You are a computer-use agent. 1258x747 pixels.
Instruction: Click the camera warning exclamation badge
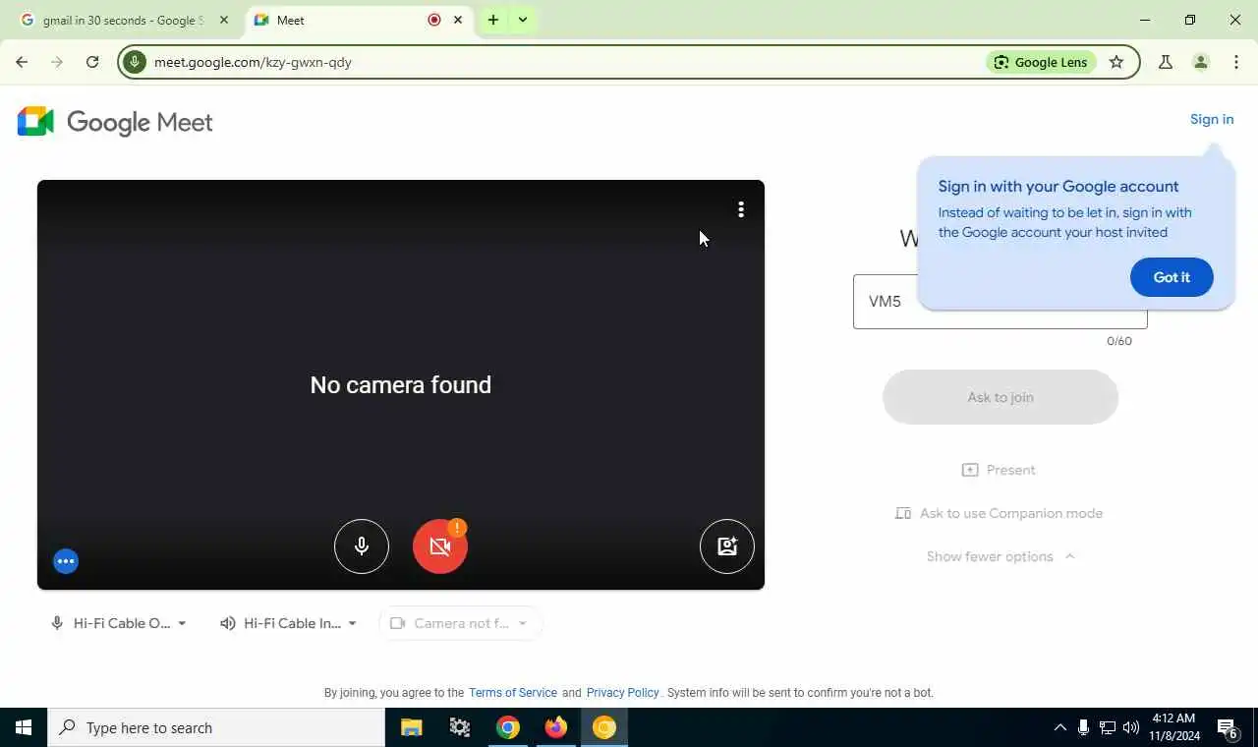pos(457,528)
